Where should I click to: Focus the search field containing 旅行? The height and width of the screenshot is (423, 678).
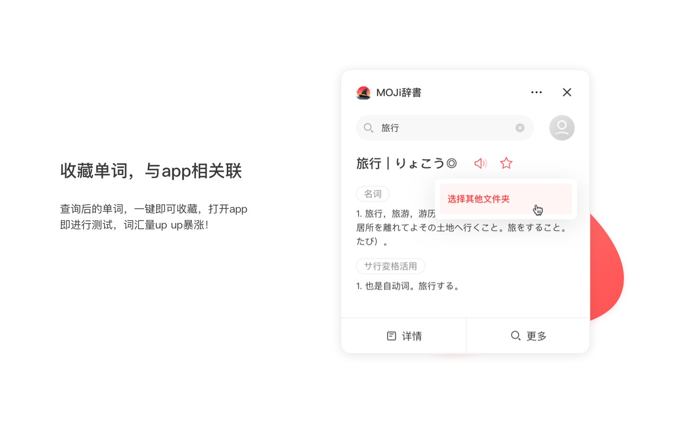445,128
